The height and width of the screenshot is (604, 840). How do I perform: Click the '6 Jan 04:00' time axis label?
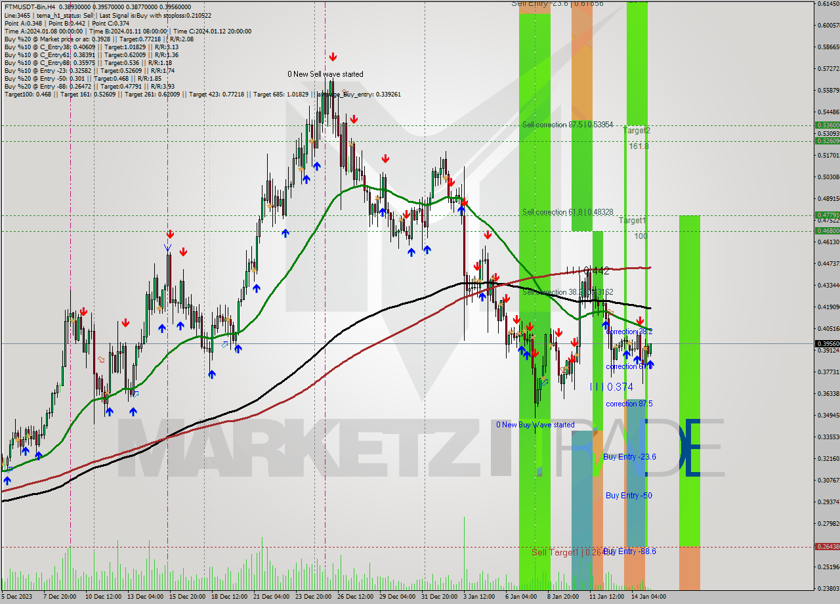521,597
